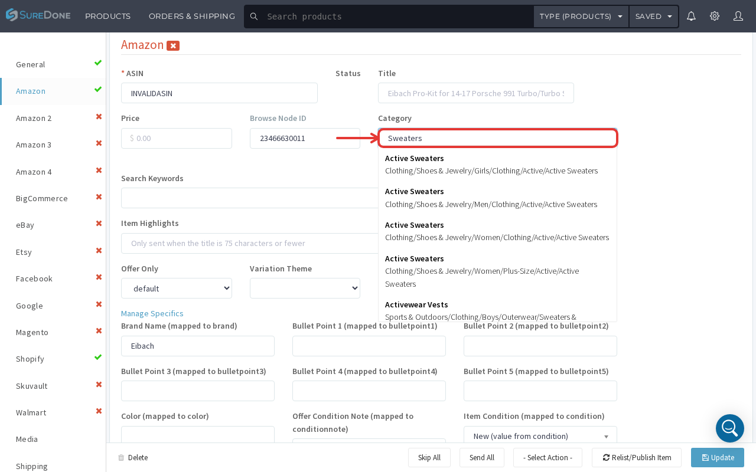The height and width of the screenshot is (472, 756).
Task: Click the red X status beside Facebook
Action: pyautogui.click(x=99, y=277)
